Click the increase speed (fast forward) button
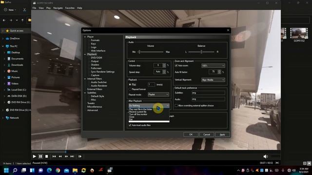Viewport: 312px width, 175px height. pos(66,157)
